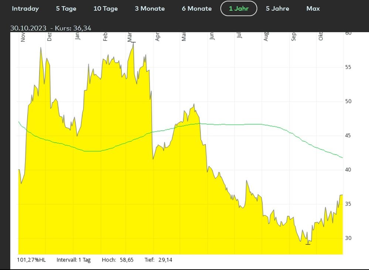This screenshot has height=270, width=369.
Task: Select the Okt month label
Action: coord(321,37)
